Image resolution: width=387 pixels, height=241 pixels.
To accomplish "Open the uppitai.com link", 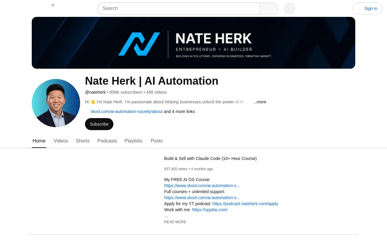I will [x=210, y=210].
